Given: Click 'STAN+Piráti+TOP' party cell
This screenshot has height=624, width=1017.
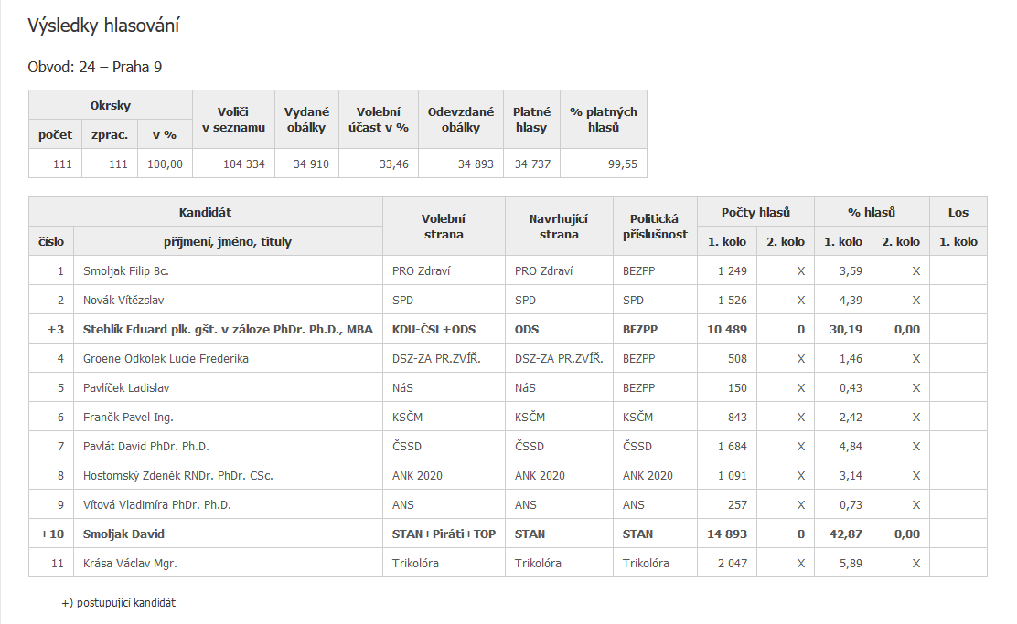Looking at the screenshot, I should [444, 534].
